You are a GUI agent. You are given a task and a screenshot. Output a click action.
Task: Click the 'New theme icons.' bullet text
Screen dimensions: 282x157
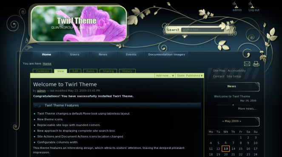(50, 119)
